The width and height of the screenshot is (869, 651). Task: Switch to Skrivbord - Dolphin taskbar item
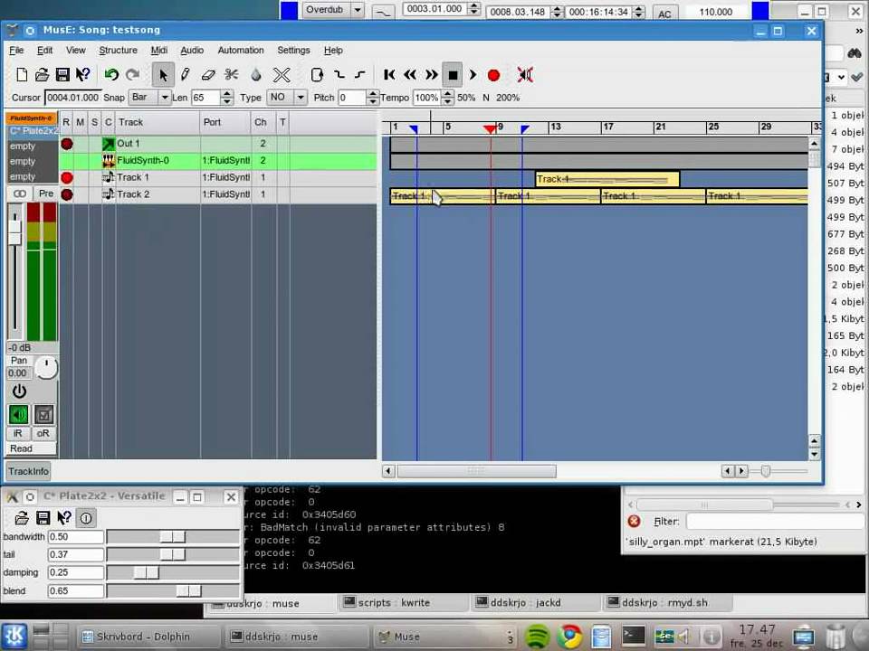coord(147,637)
